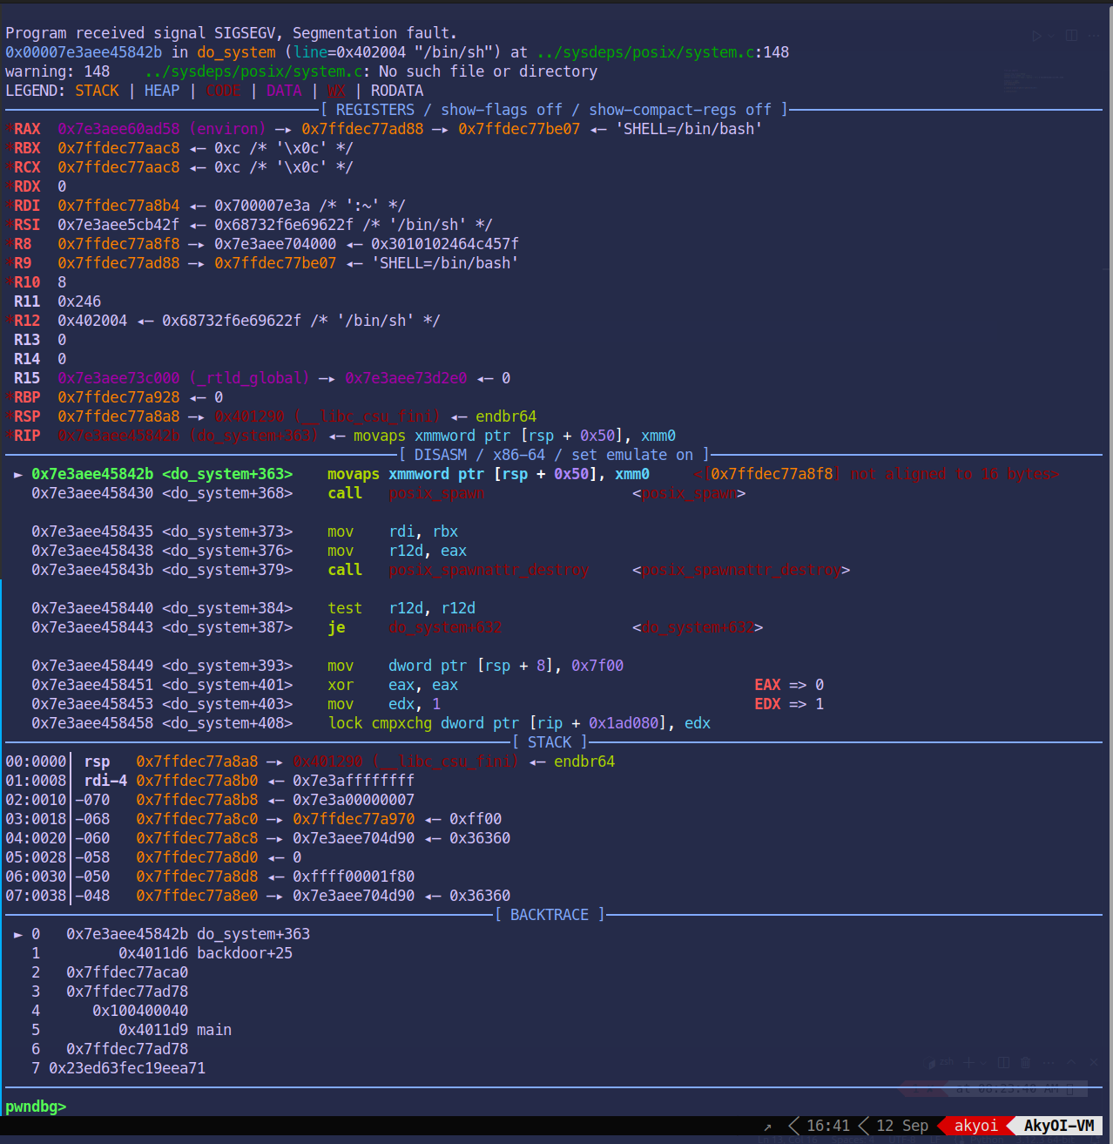Click the red akyoi tmux status segment
This screenshot has height=1144, width=1113.
(x=975, y=1126)
